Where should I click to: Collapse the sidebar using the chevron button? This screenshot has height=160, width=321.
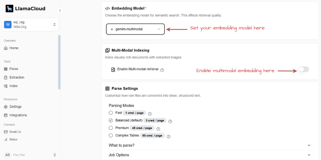click(60, 10)
